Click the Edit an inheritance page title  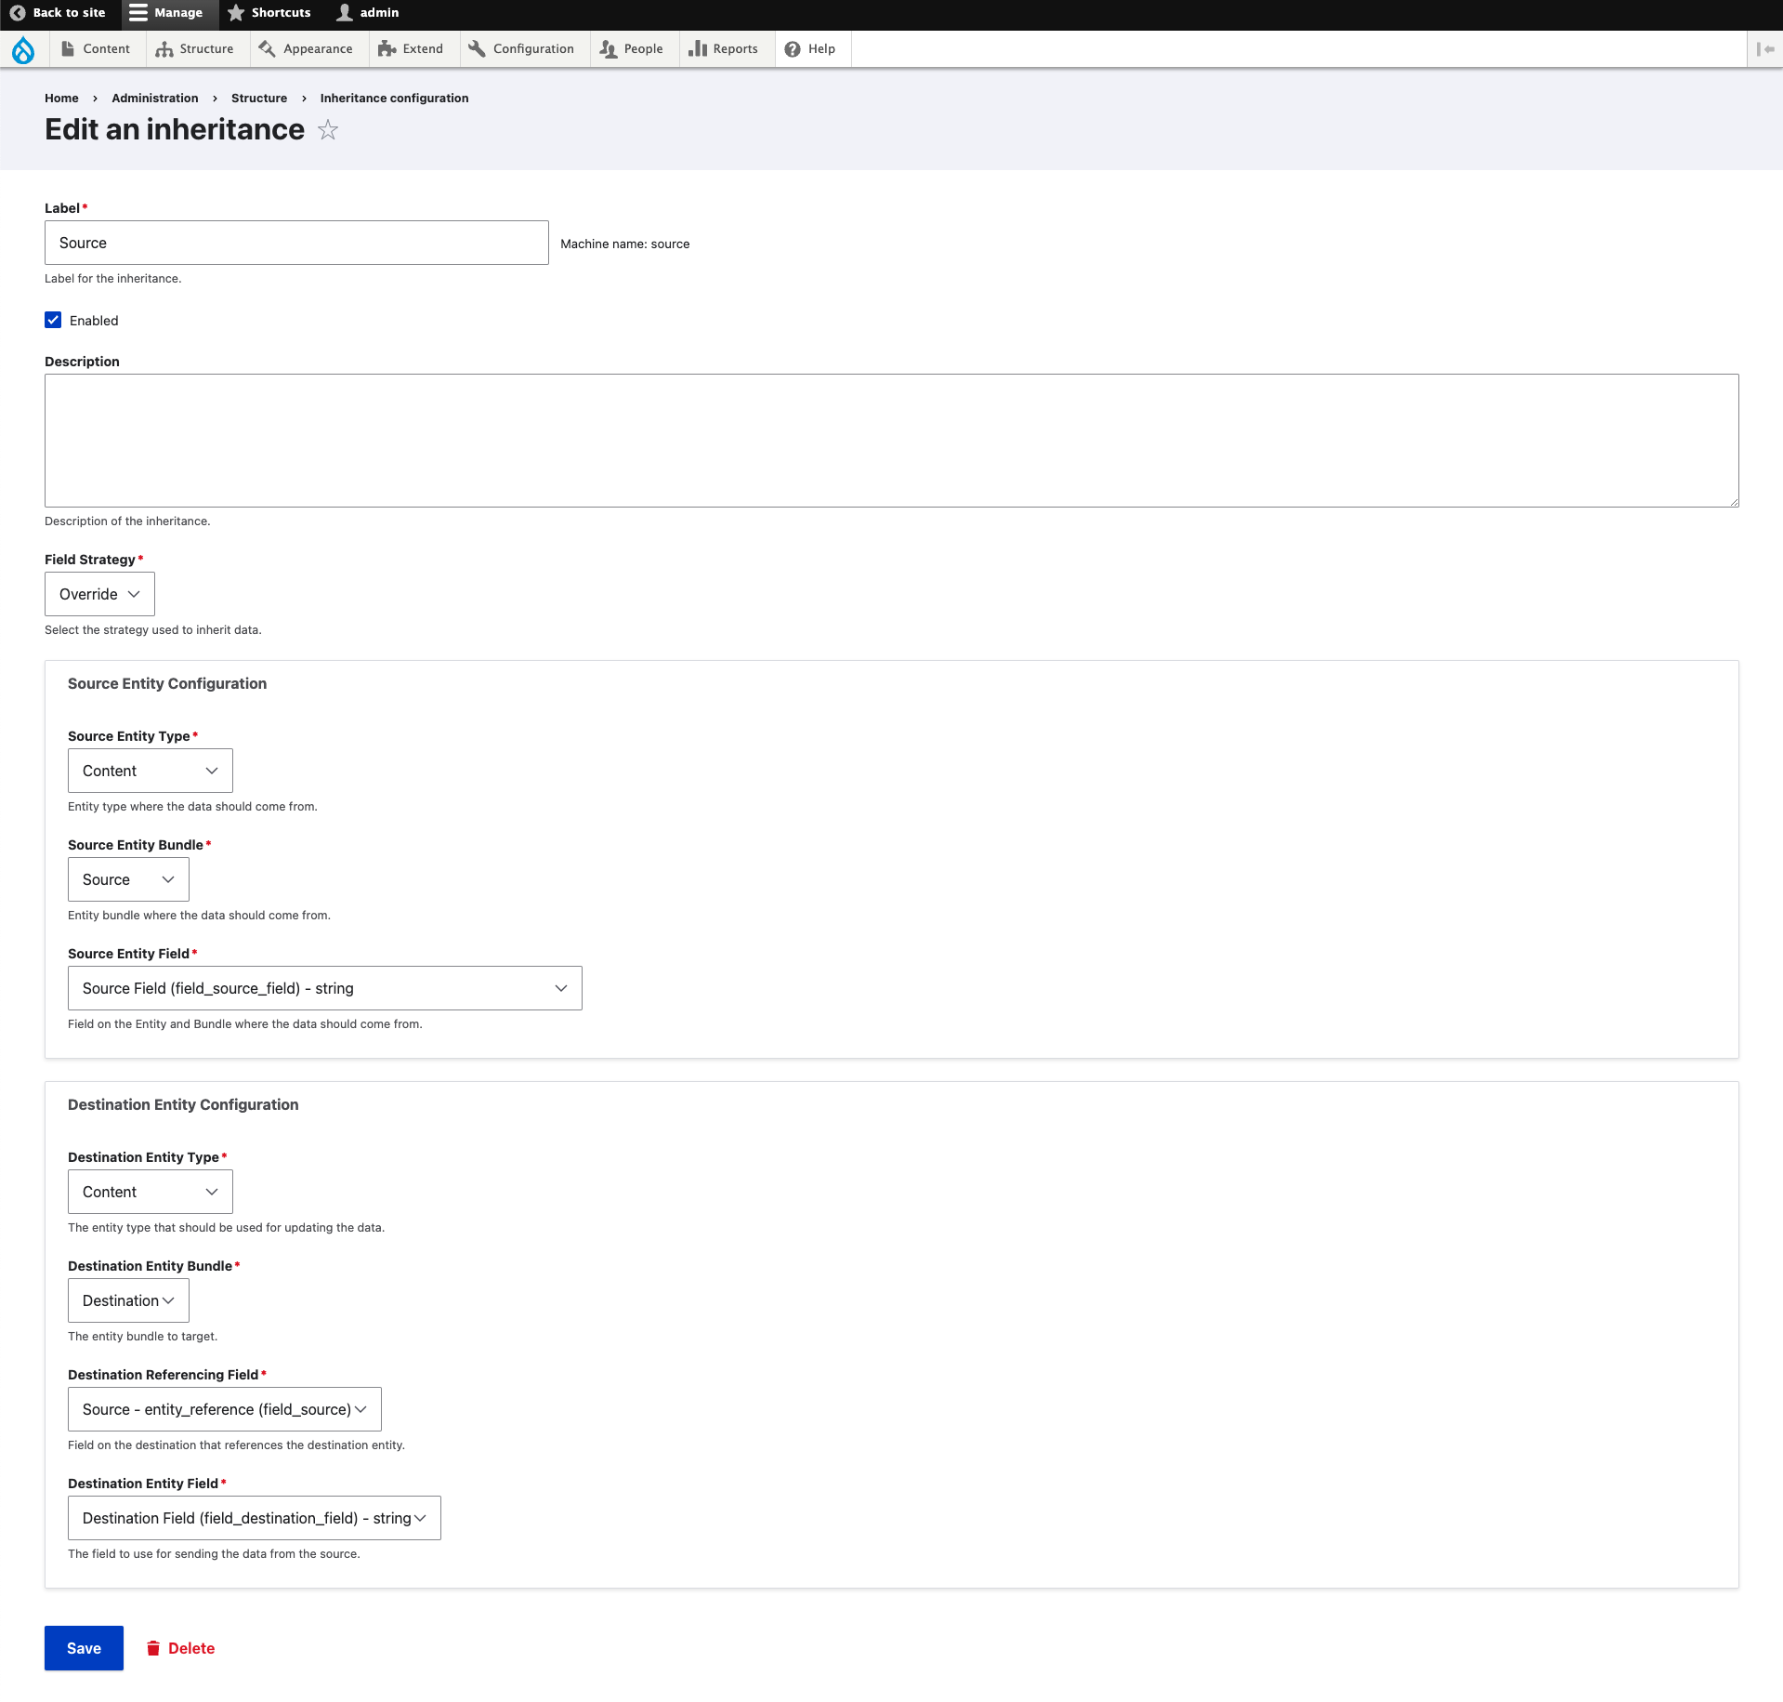tap(175, 129)
